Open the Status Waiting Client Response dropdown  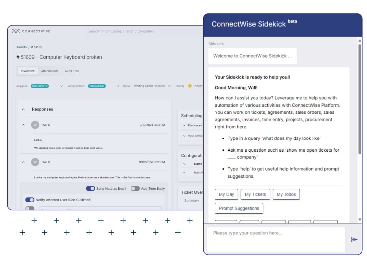coord(169,86)
